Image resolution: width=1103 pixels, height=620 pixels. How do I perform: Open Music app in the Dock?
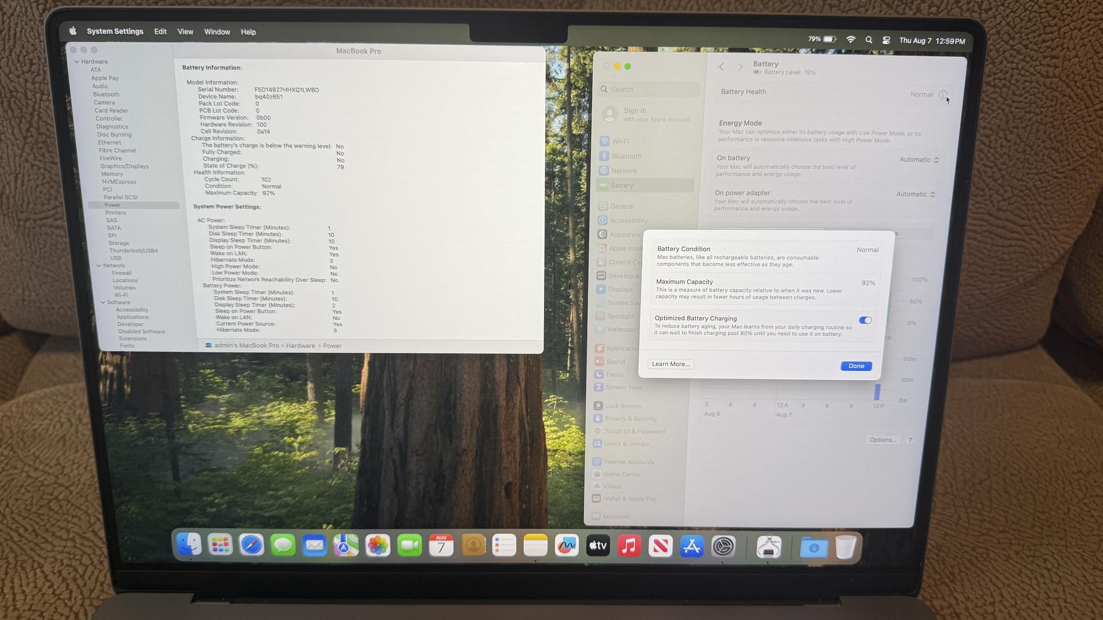pyautogui.click(x=629, y=545)
